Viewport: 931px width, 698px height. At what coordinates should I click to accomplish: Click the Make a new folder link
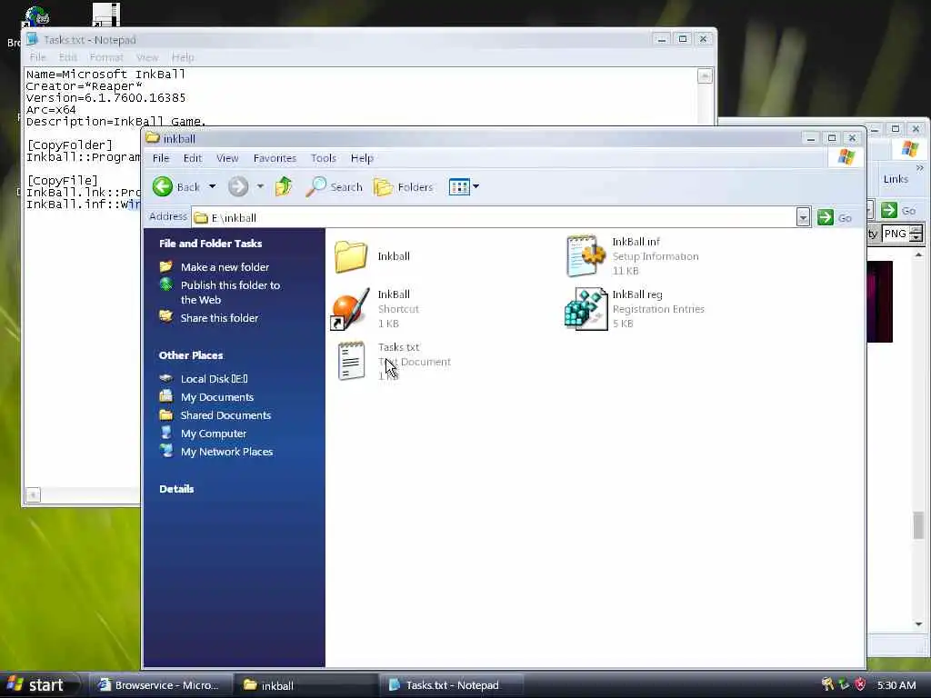click(x=225, y=267)
